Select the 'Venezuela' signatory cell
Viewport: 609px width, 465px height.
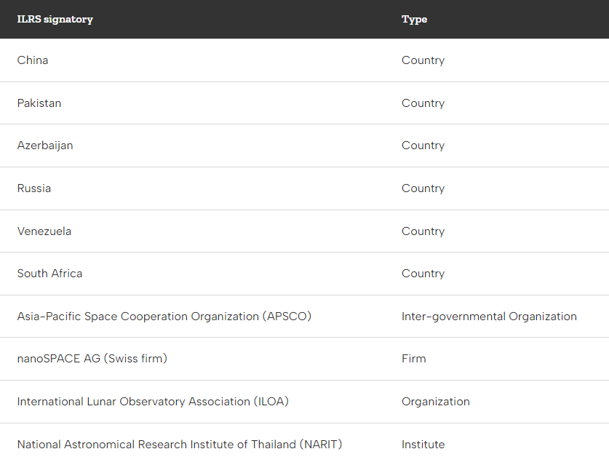44,231
